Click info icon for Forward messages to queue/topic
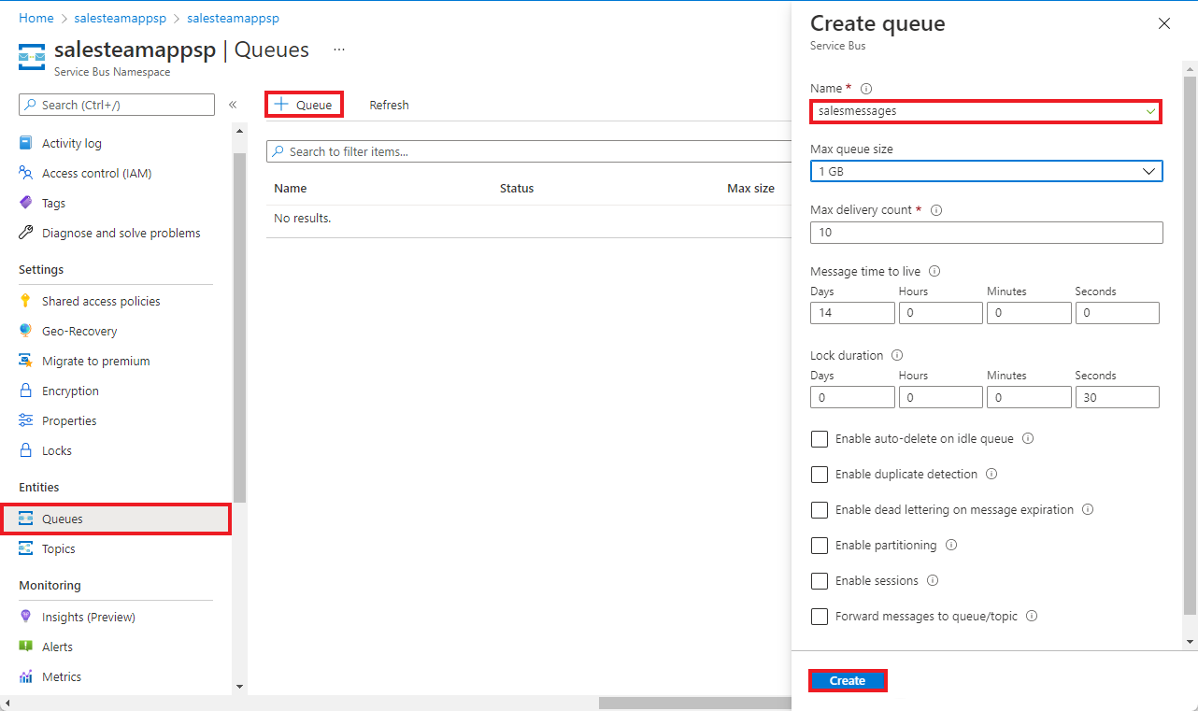This screenshot has width=1198, height=711. (1033, 616)
